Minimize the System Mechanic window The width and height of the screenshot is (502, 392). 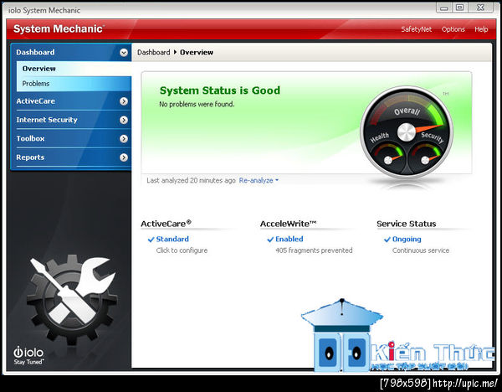point(444,8)
